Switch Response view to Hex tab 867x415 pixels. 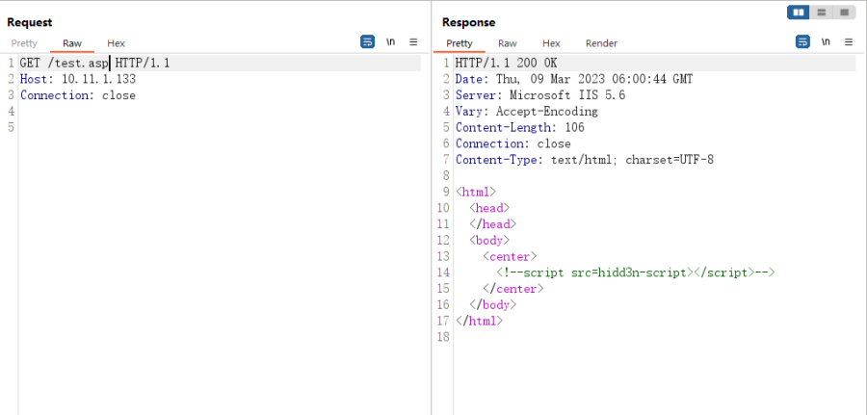pyautogui.click(x=551, y=43)
